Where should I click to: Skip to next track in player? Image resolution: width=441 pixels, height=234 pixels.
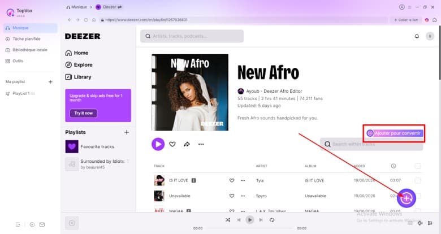pos(261,220)
